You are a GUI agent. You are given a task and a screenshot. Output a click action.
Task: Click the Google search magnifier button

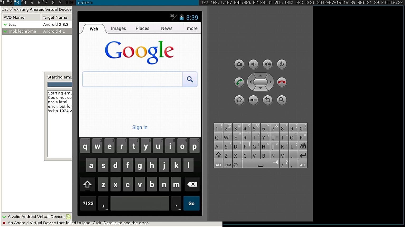(190, 79)
